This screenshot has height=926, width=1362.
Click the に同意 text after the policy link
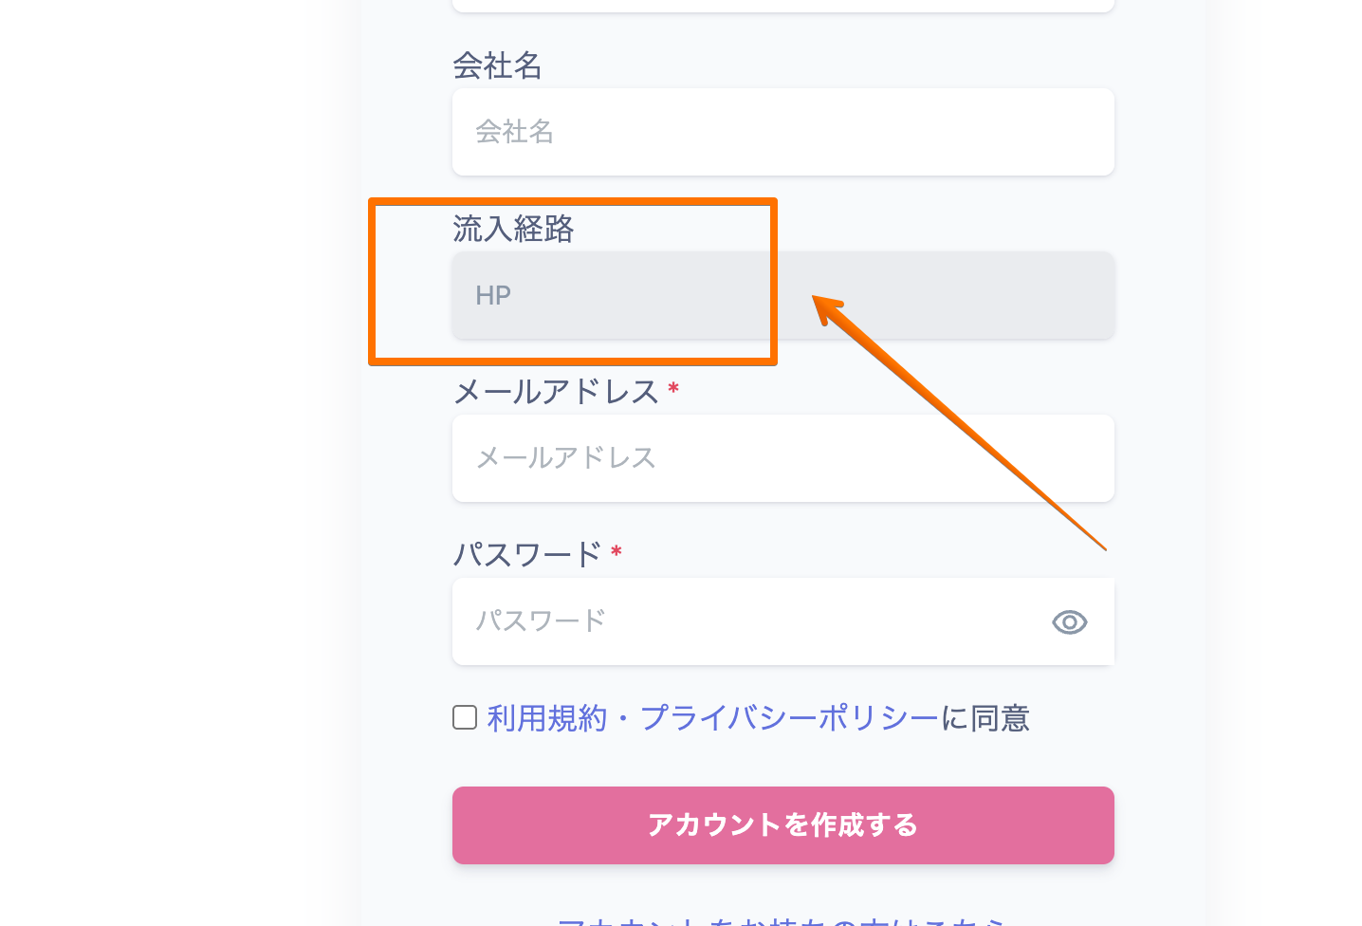click(x=985, y=718)
